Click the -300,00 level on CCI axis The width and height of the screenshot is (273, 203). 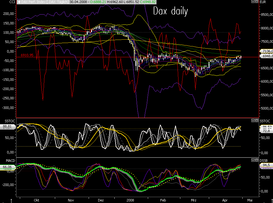(x=8, y=108)
